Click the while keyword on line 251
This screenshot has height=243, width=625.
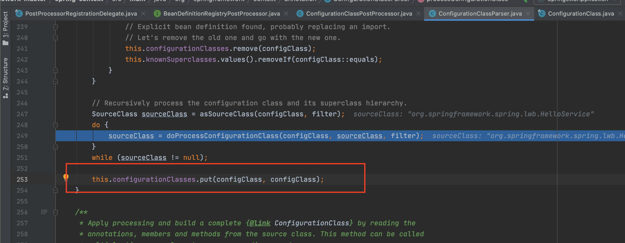pyautogui.click(x=102, y=158)
